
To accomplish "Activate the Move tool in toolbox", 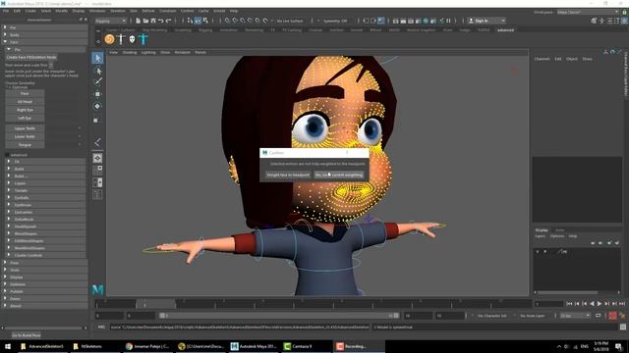I will [x=97, y=94].
